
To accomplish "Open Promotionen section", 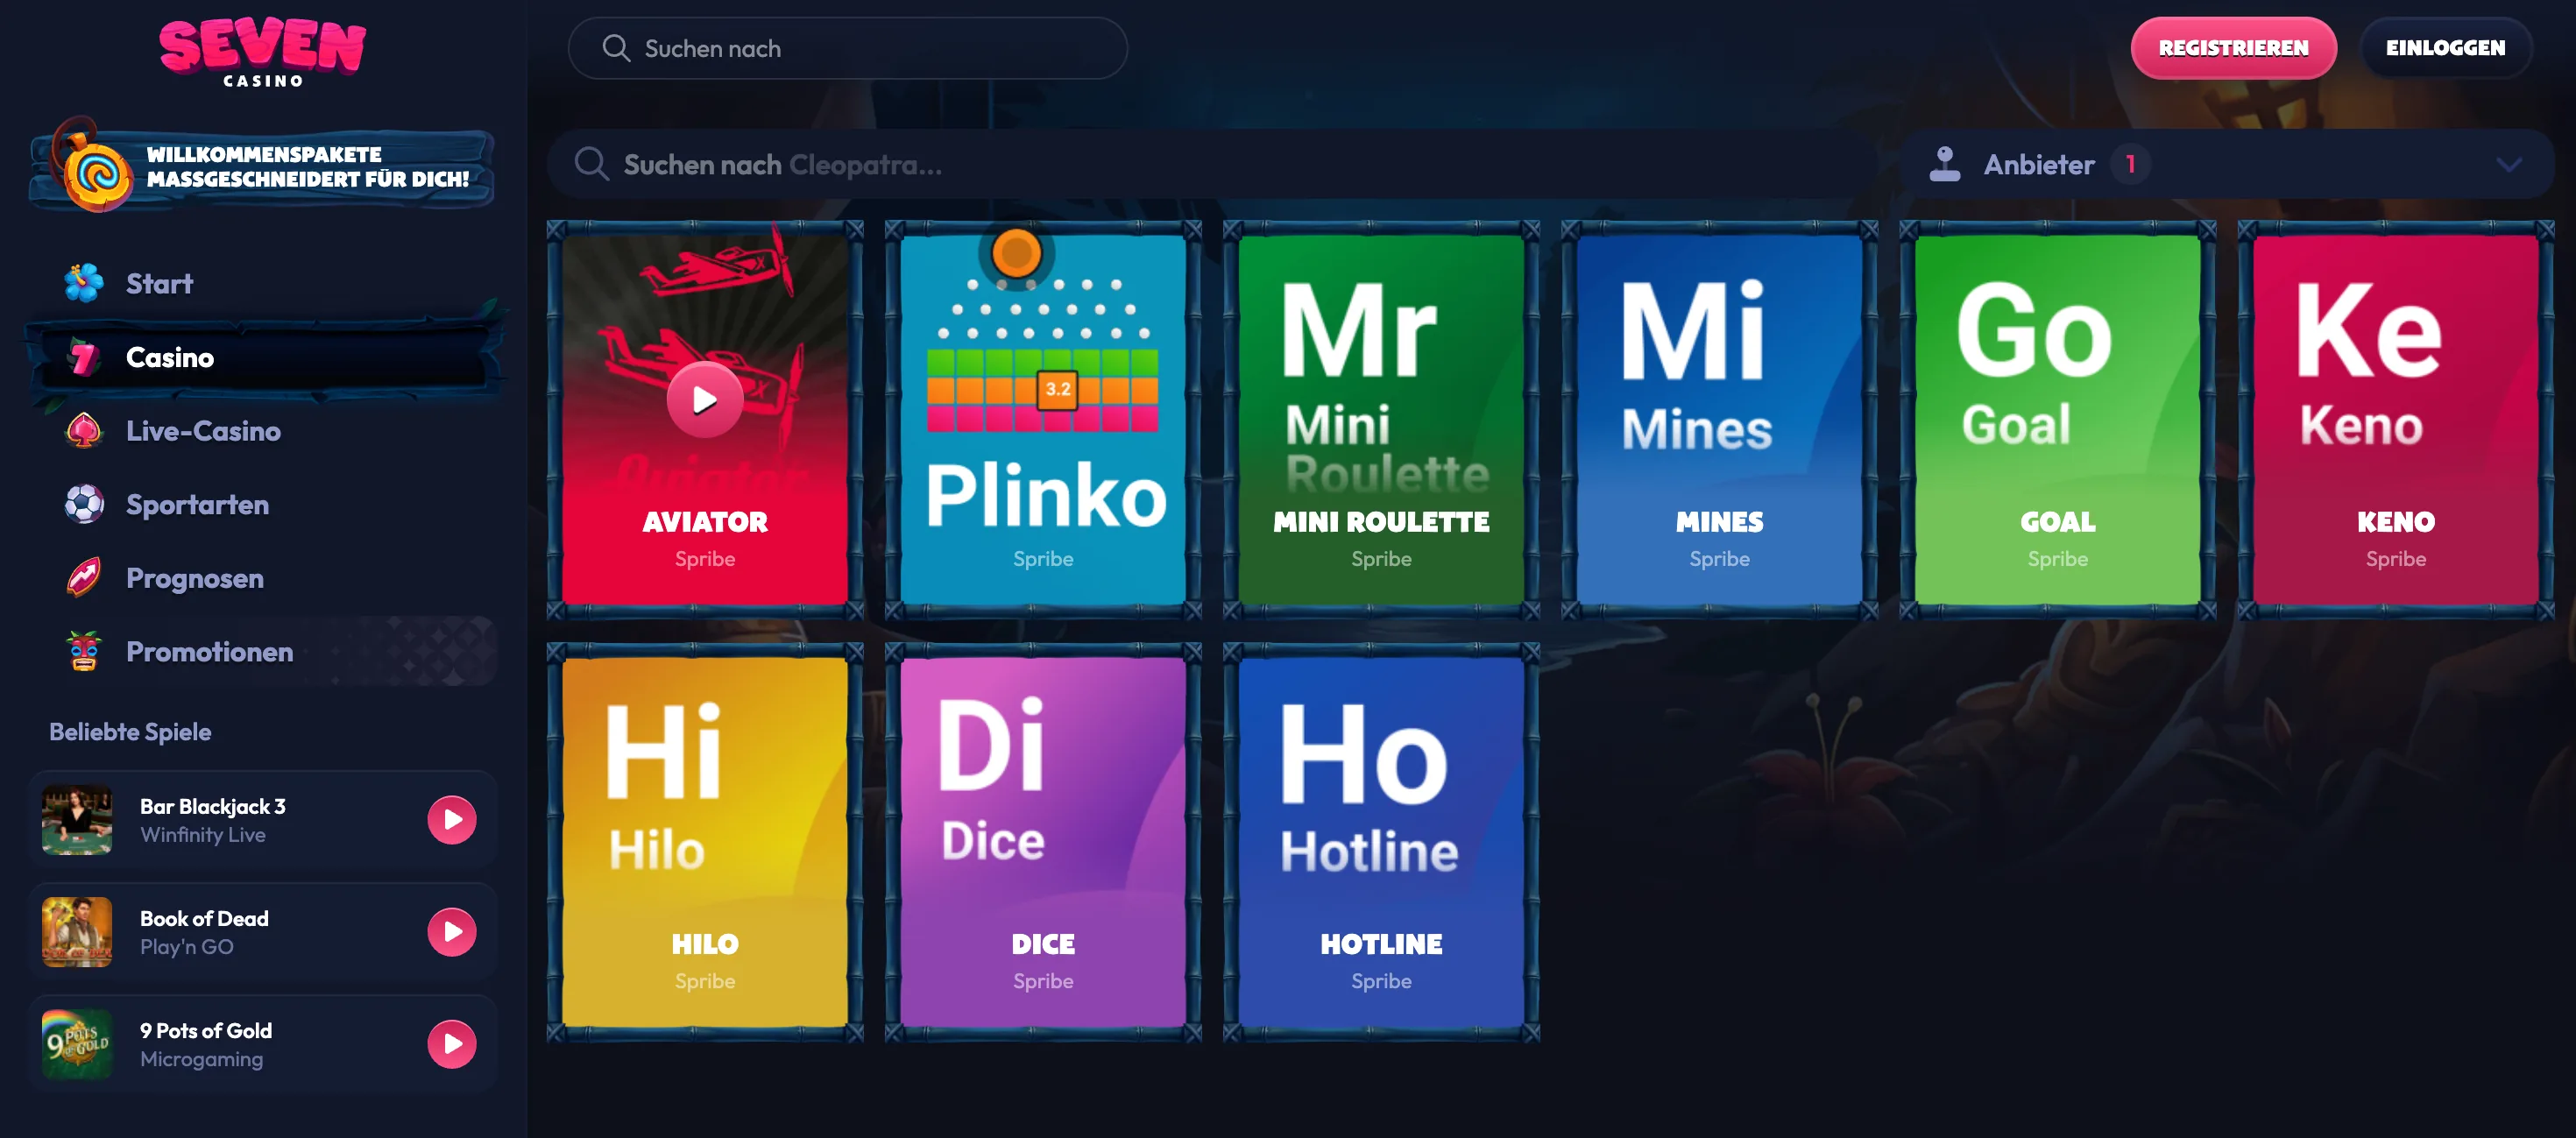I will coord(262,651).
